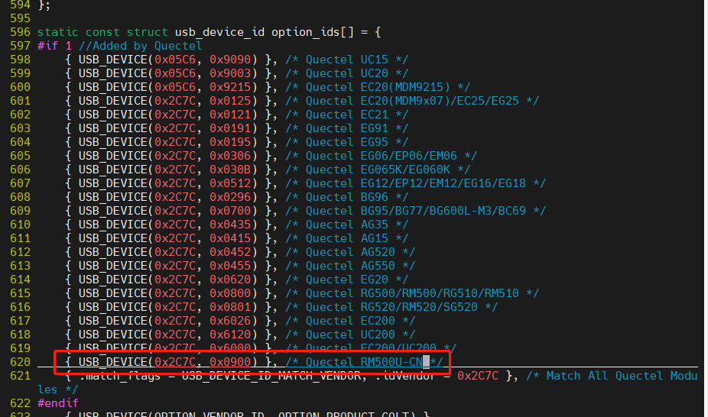Click product ID 0x6120 on line 618

pyautogui.click(x=230, y=335)
